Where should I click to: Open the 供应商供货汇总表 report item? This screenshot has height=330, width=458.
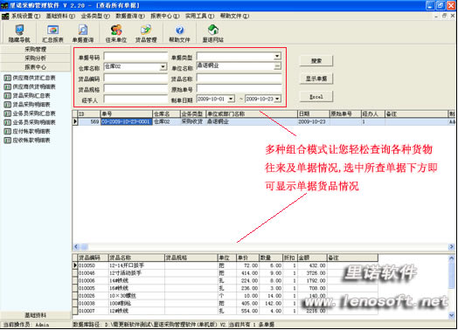tap(30, 78)
